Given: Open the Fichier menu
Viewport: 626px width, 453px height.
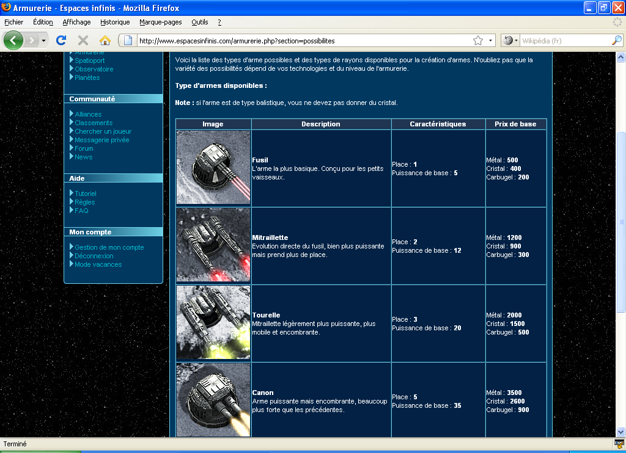Looking at the screenshot, I should tap(13, 22).
